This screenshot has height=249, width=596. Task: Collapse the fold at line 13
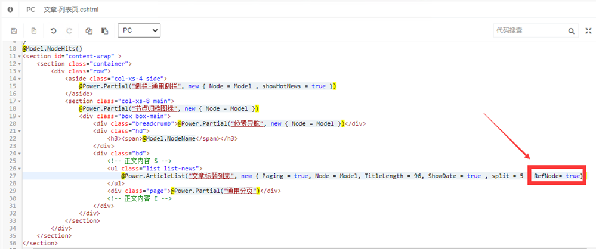tap(19, 71)
